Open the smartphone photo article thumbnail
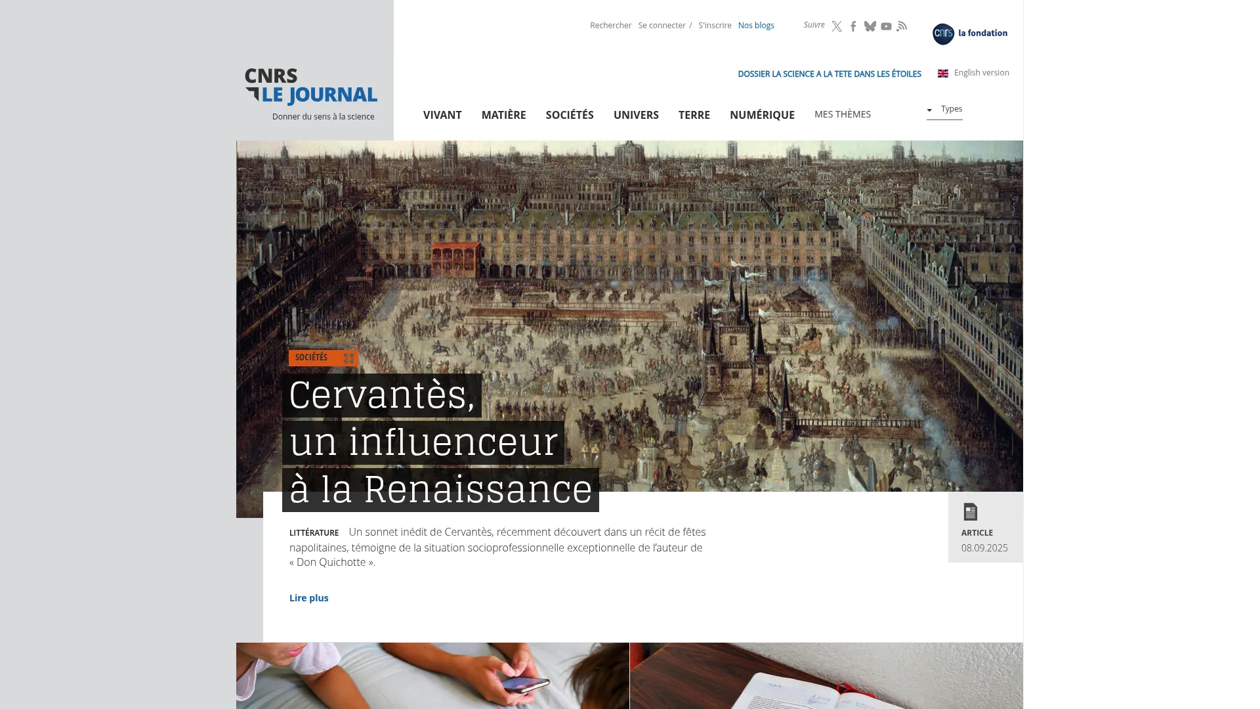 coord(432,676)
